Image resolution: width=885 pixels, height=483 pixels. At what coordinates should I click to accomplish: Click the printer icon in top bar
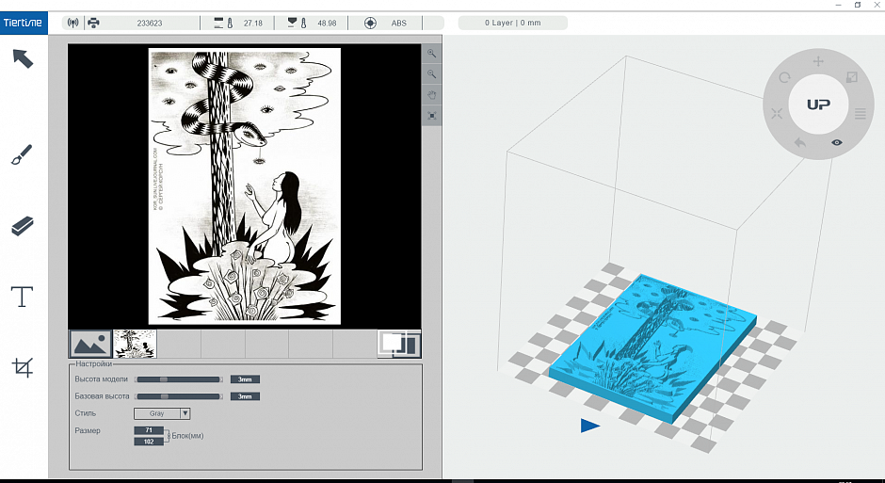[94, 23]
